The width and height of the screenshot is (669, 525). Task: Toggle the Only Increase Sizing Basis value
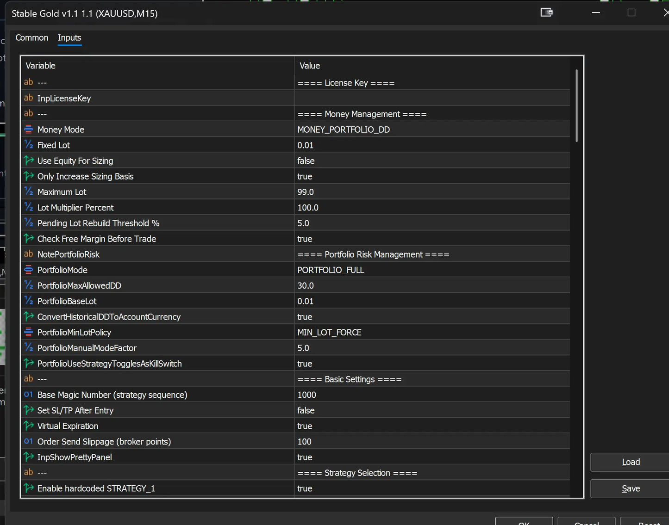432,176
